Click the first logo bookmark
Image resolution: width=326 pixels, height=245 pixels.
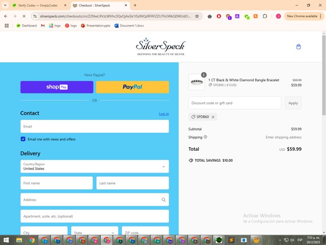tap(55, 26)
